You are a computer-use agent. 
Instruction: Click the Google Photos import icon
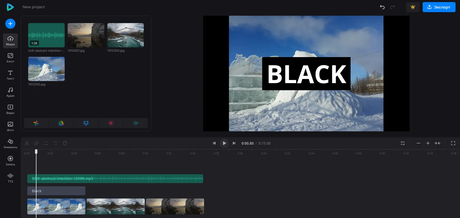click(x=36, y=123)
